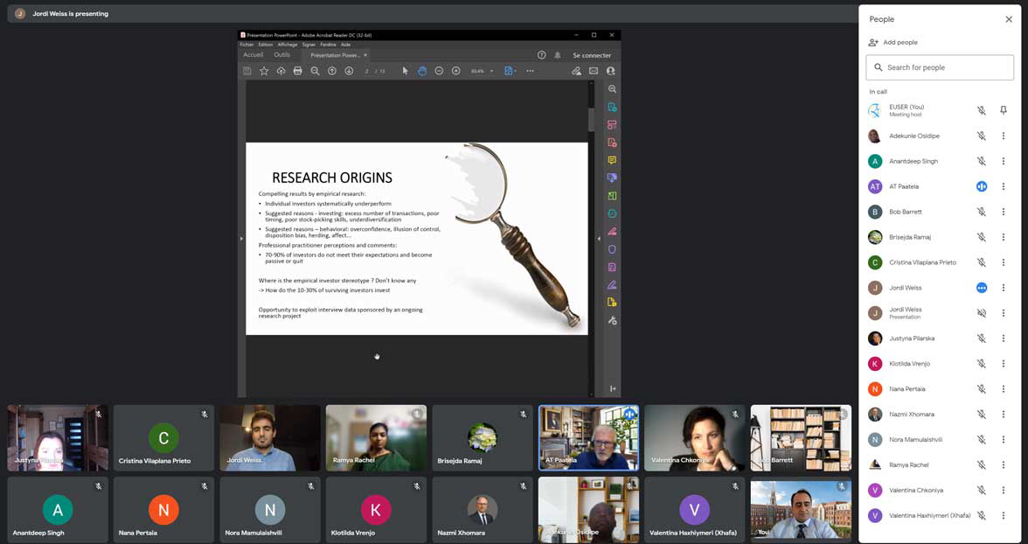The width and height of the screenshot is (1028, 544).
Task: Click the print icon in Acrobat toolbar
Action: 298,71
